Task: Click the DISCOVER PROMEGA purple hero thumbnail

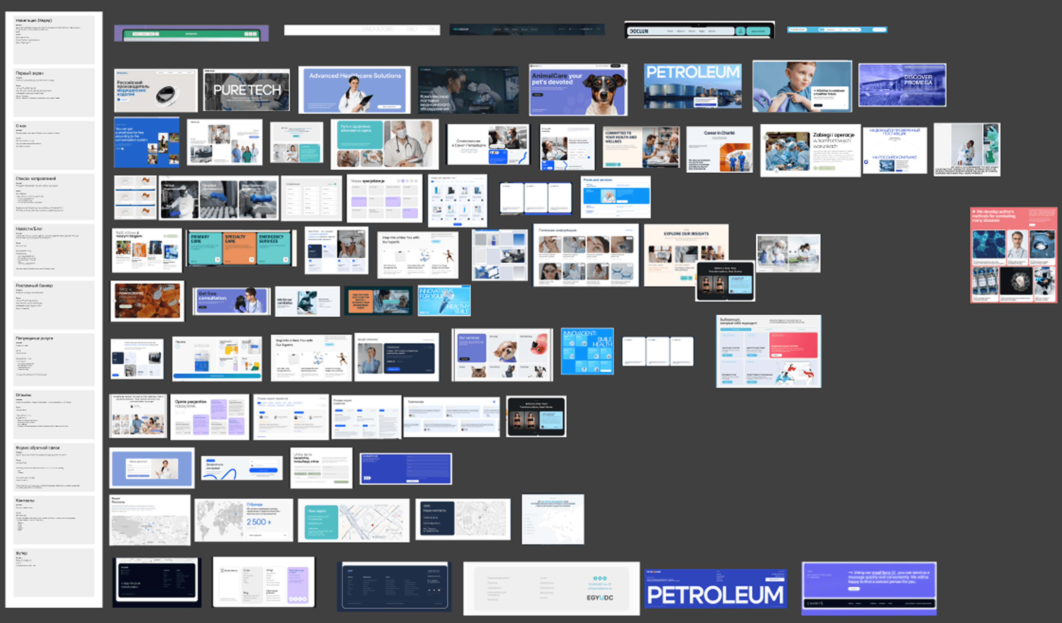Action: [x=902, y=85]
